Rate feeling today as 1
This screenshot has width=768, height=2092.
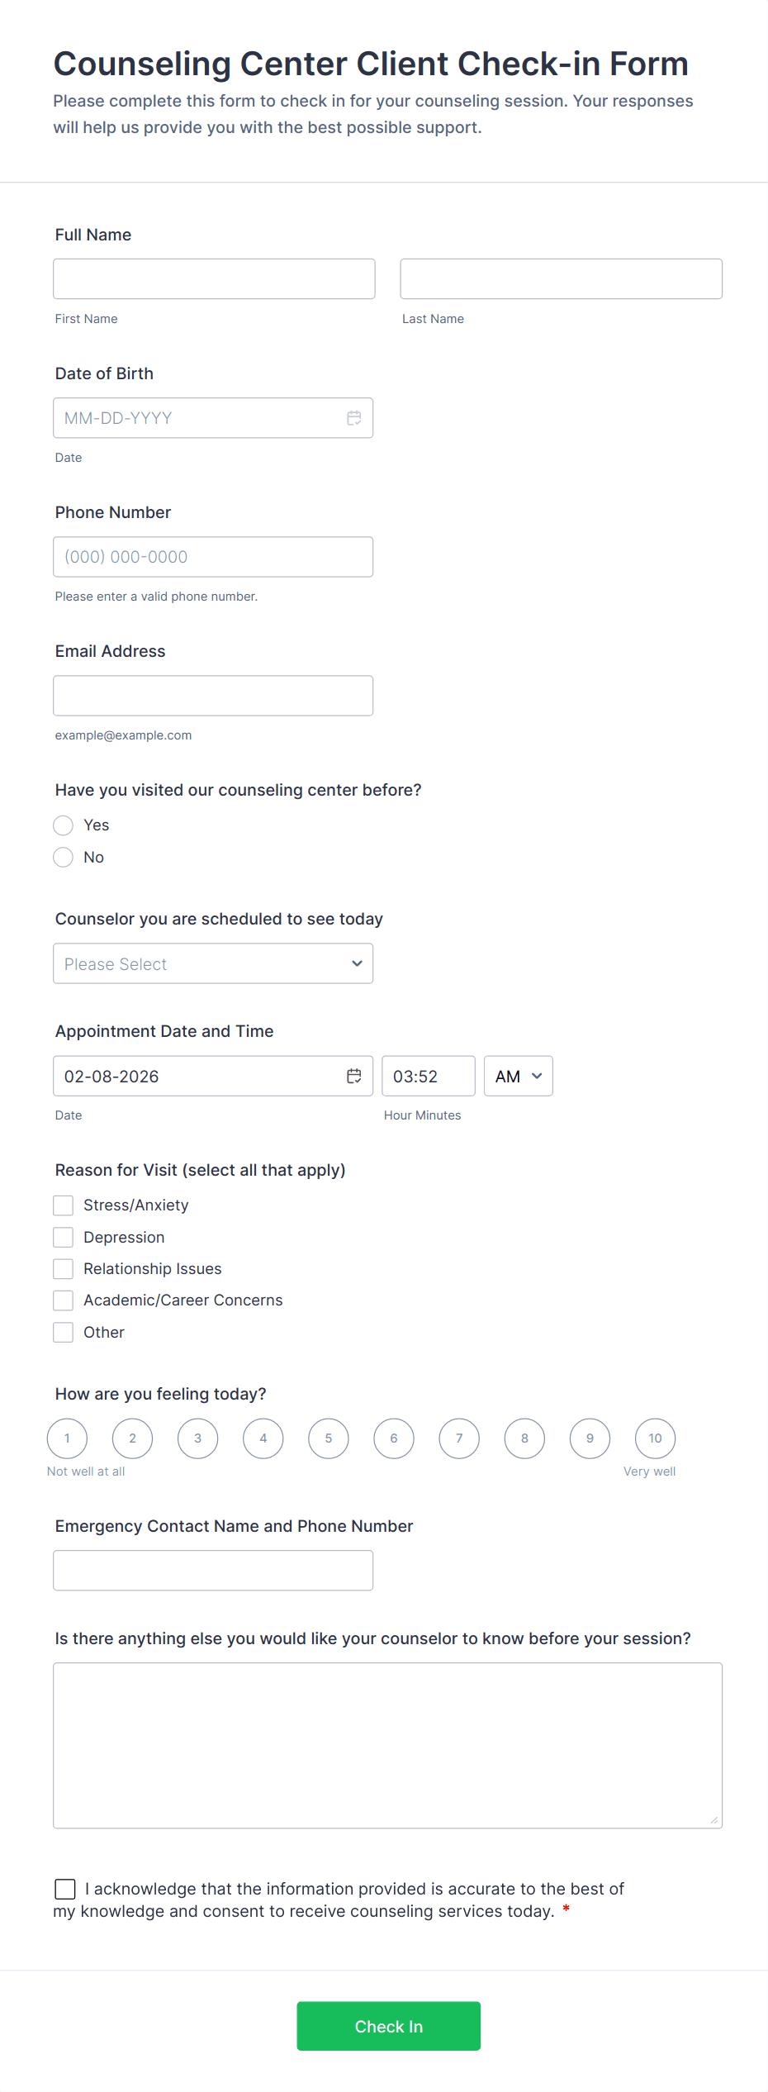tap(67, 1438)
